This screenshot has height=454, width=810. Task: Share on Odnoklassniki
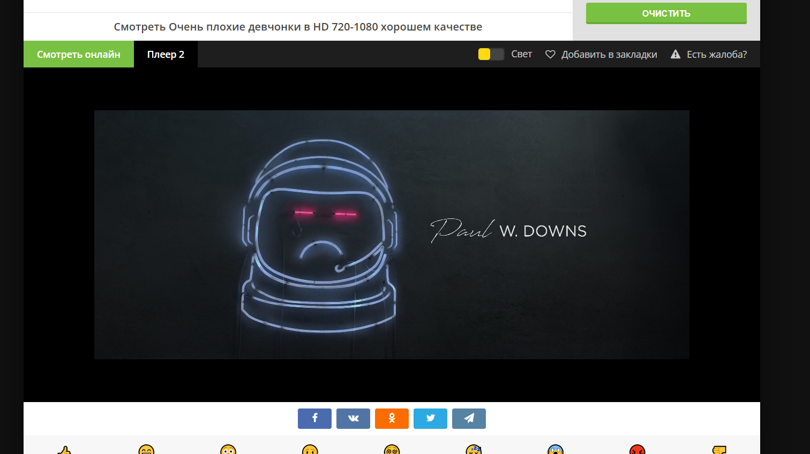(x=392, y=419)
